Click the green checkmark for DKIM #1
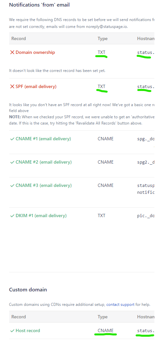The image size is (155, 341). pyautogui.click(x=12, y=216)
